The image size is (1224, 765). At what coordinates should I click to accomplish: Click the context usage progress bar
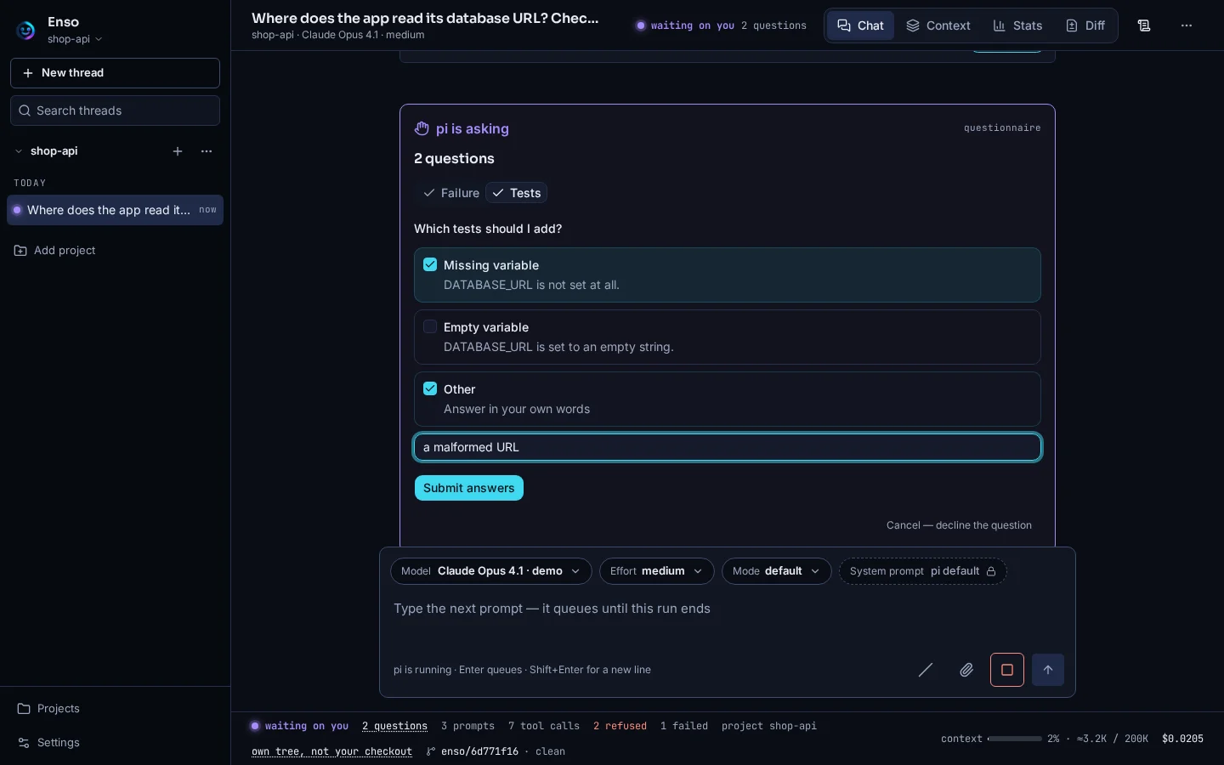(1014, 739)
